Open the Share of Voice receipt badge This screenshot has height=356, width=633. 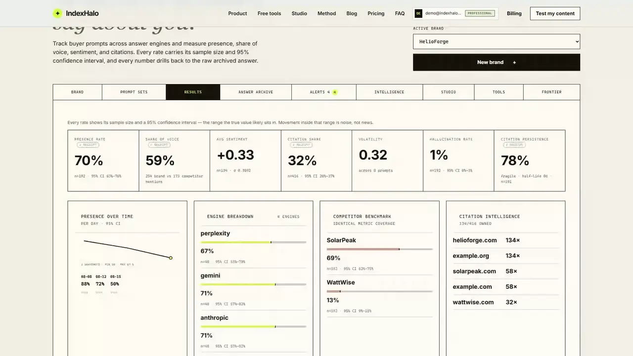tap(159, 145)
